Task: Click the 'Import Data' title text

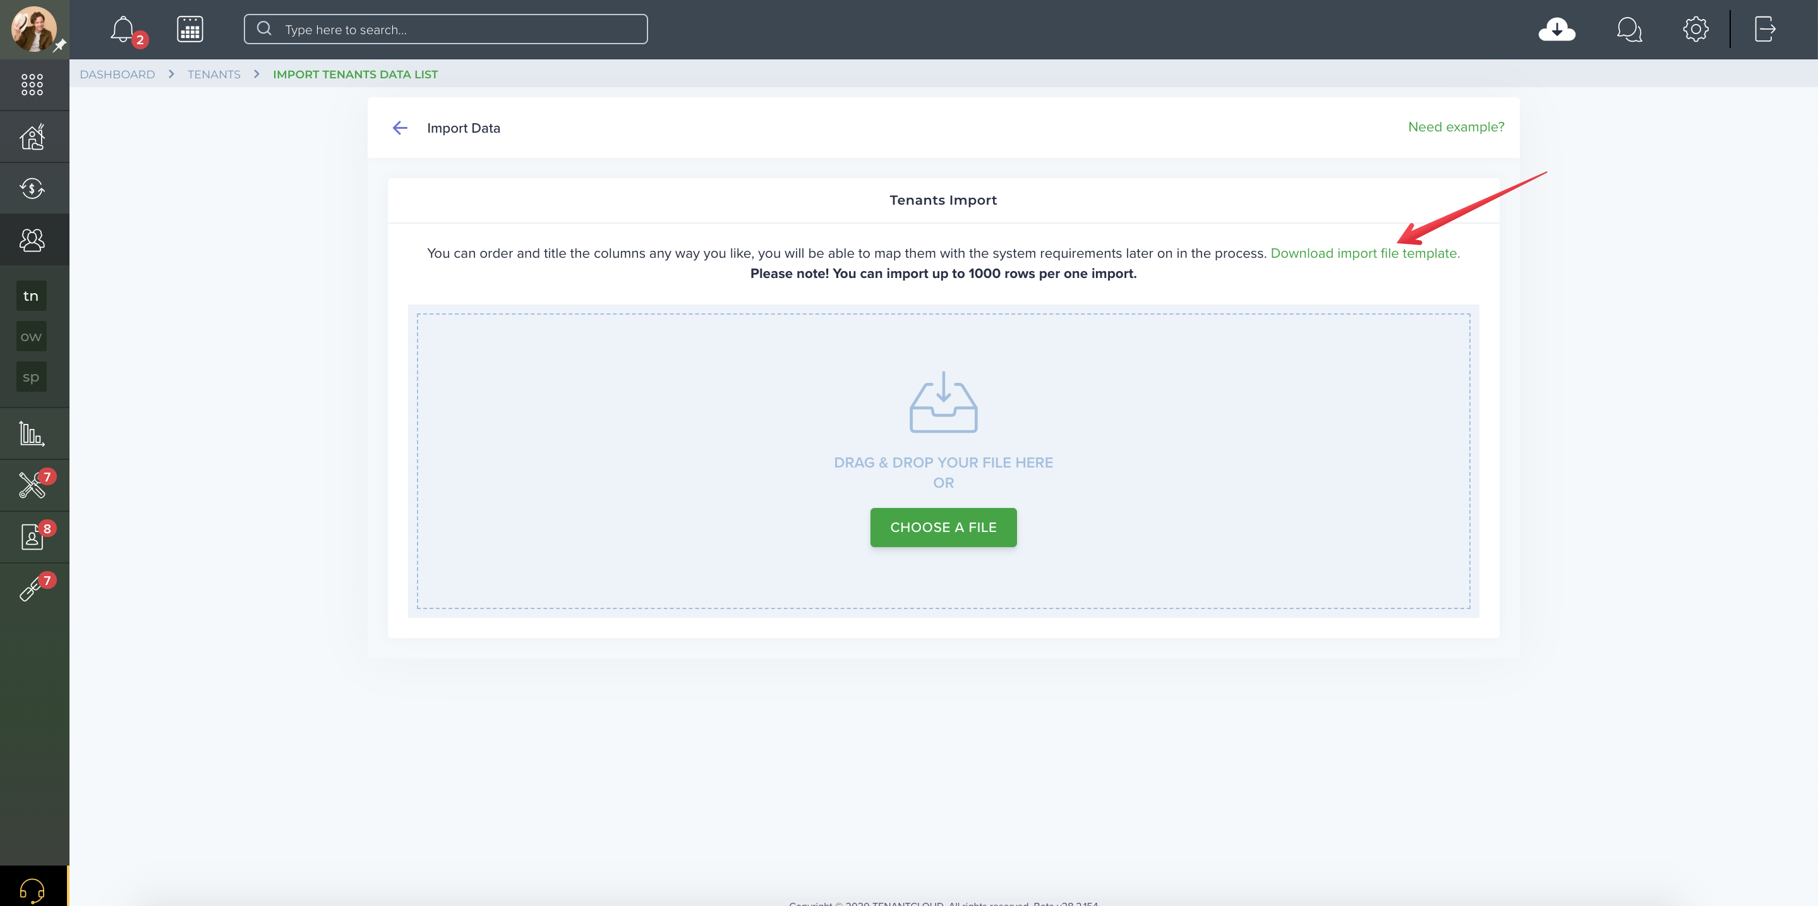Action: click(x=464, y=128)
